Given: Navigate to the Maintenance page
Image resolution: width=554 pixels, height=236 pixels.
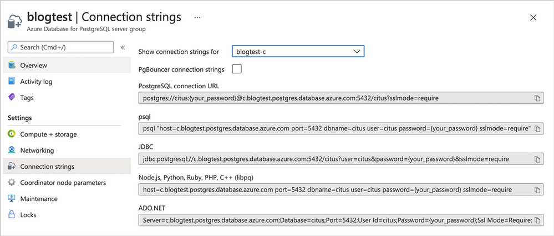Looking at the screenshot, I should (x=39, y=199).
